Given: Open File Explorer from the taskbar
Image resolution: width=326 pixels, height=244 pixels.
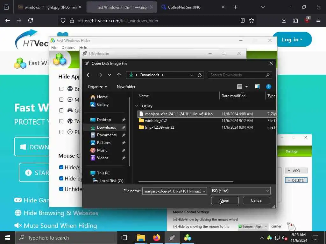Looking at the screenshot, I should pos(141,238).
